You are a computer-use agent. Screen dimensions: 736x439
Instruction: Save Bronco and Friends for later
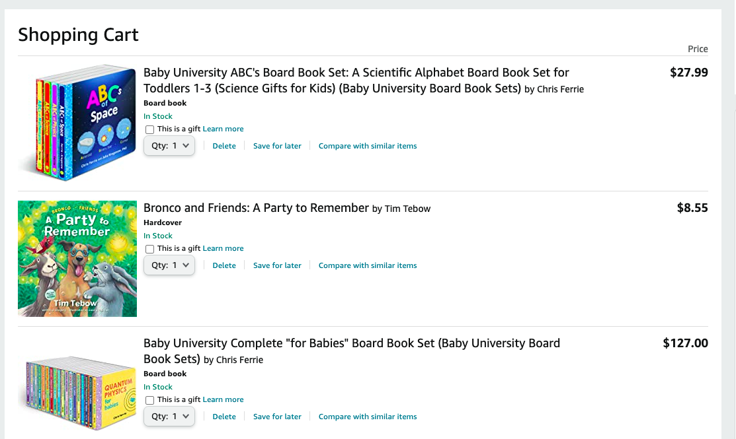click(x=277, y=265)
